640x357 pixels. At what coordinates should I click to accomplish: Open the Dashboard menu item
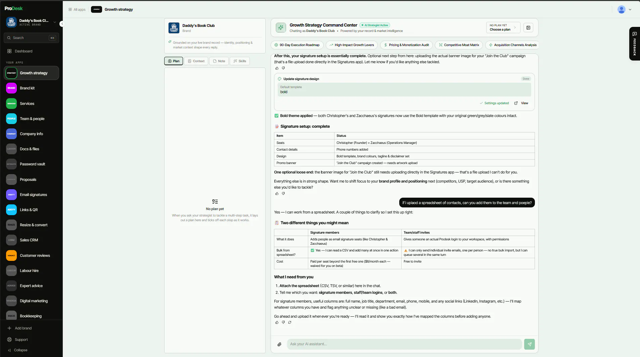pos(31,51)
